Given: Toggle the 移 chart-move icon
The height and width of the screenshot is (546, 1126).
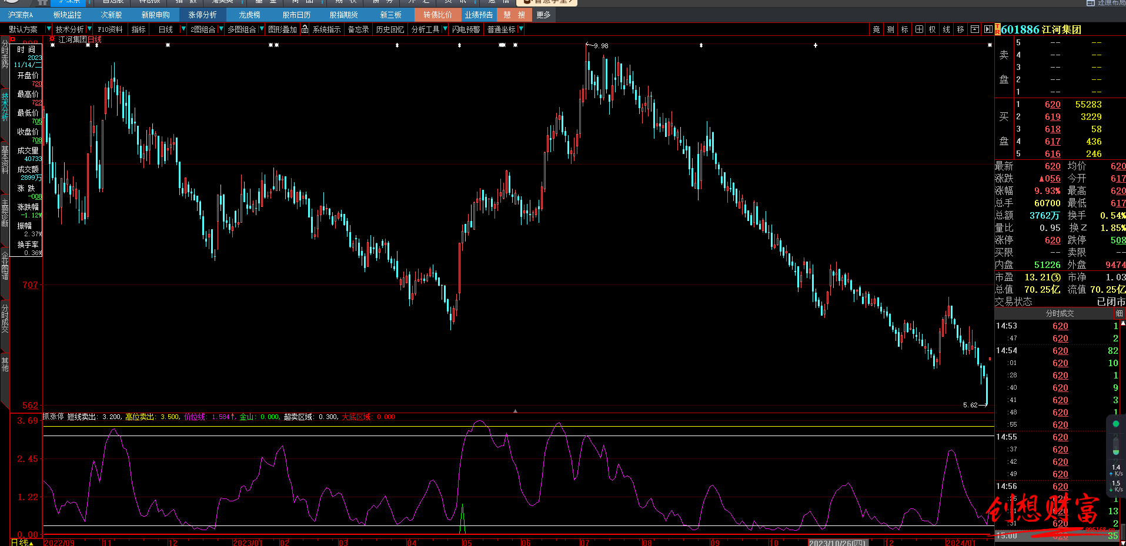Looking at the screenshot, I should click(x=961, y=29).
